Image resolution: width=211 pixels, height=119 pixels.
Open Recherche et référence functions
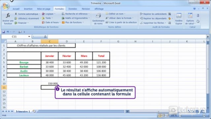tap(76, 14)
